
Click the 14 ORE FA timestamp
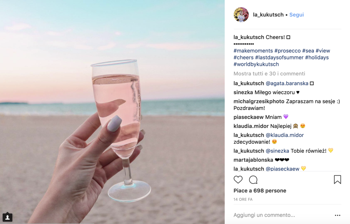click(x=243, y=199)
